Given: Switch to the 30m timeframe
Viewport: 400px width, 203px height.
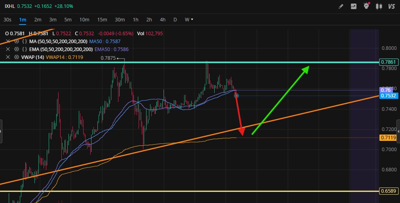Looking at the screenshot, I should coord(120,20).
